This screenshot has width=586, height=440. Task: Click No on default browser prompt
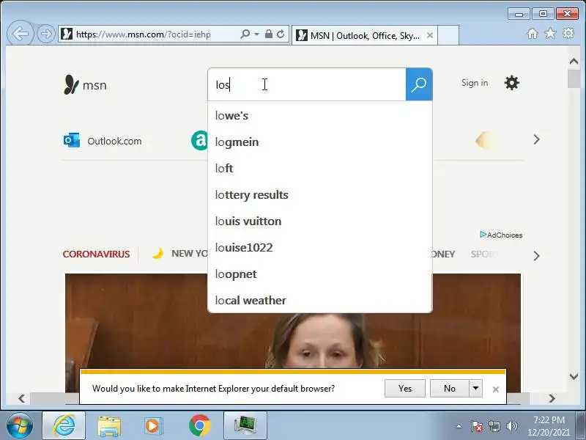tap(450, 389)
